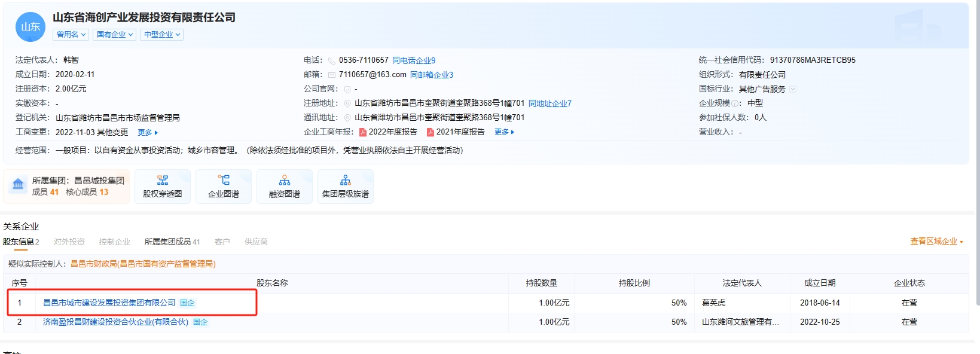The image size is (980, 354).
Task: Open the 2022年度报告 link
Action: click(393, 132)
